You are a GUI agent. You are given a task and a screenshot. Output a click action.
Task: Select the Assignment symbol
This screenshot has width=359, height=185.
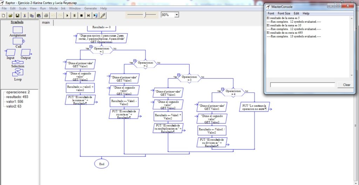click(x=18, y=30)
